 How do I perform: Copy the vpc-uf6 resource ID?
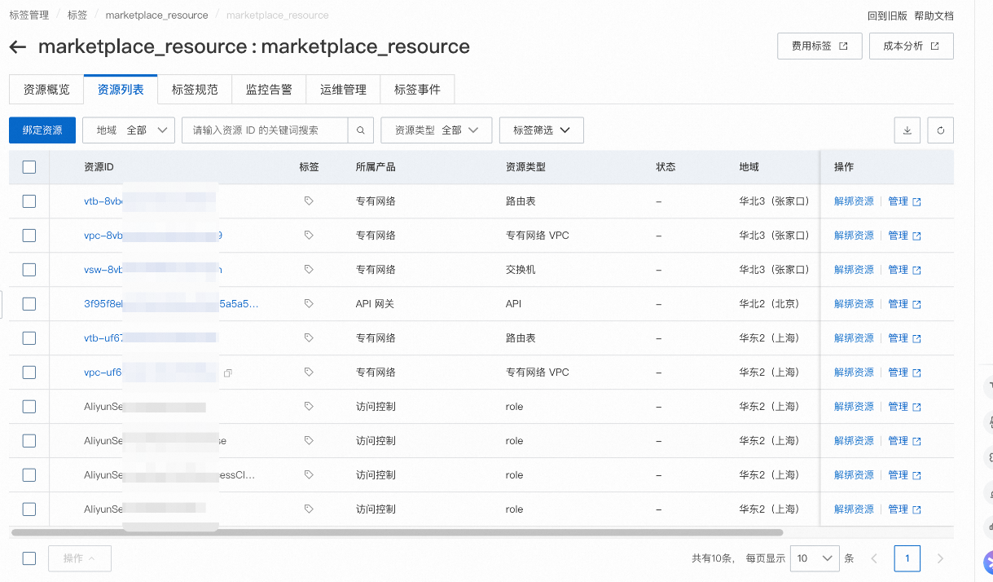[228, 373]
